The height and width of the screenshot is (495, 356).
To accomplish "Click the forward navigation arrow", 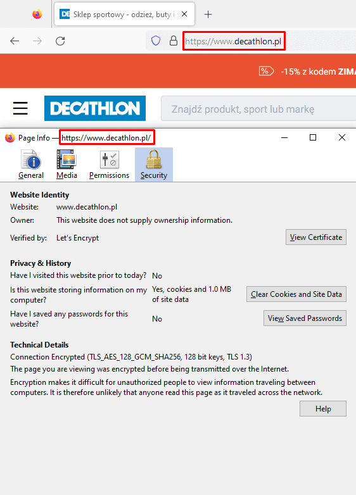I will tap(37, 41).
